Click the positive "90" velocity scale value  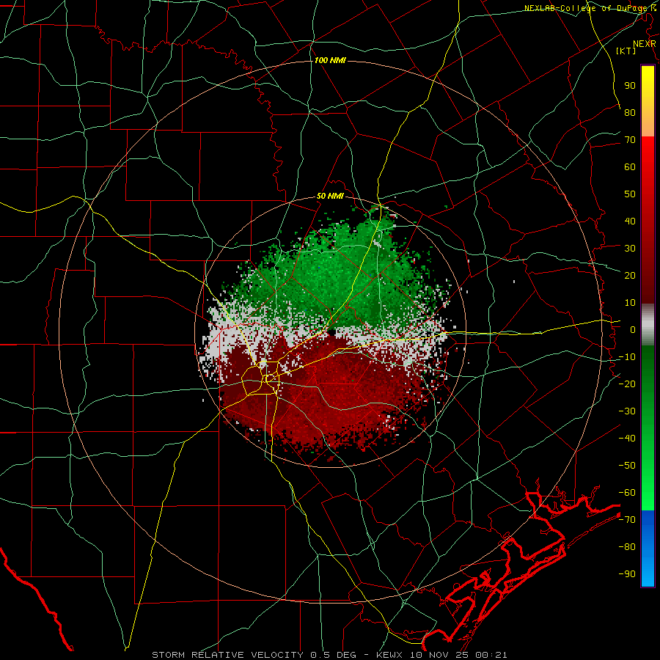tap(630, 86)
